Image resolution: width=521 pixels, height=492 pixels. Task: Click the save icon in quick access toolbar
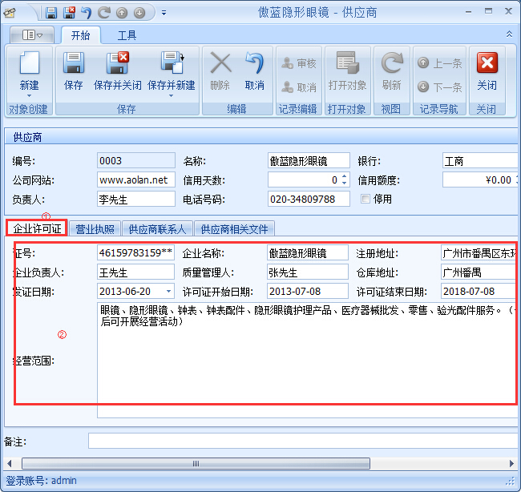point(51,13)
